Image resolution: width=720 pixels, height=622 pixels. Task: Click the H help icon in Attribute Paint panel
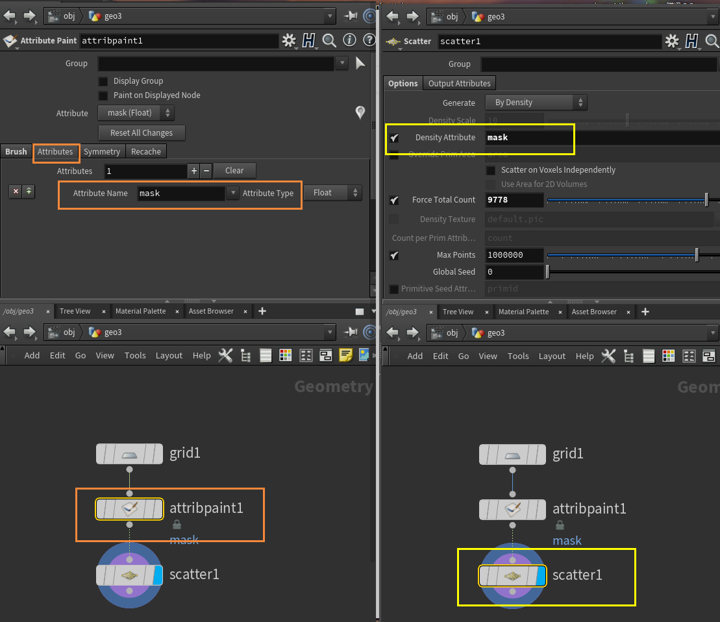pyautogui.click(x=309, y=41)
